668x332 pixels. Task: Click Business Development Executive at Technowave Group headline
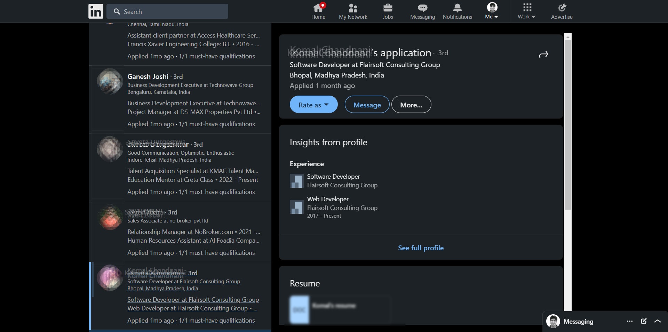tap(190, 85)
